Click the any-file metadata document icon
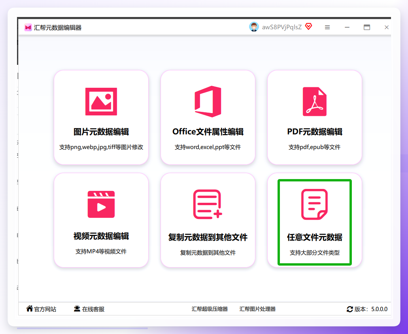Image resolution: width=408 pixels, height=334 pixels. pyautogui.click(x=314, y=204)
